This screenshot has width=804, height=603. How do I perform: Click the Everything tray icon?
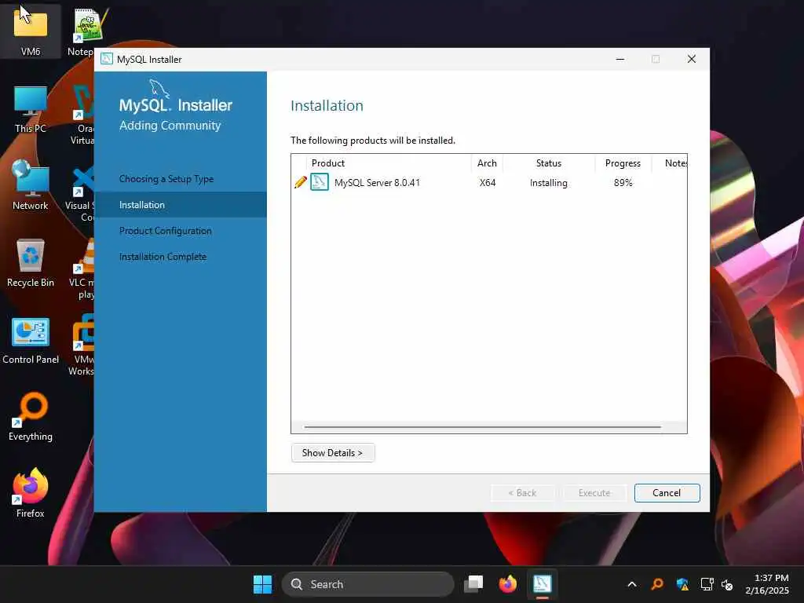point(657,584)
